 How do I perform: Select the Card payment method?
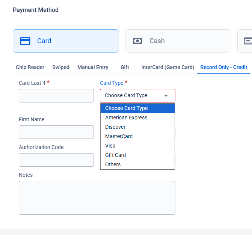click(x=66, y=41)
